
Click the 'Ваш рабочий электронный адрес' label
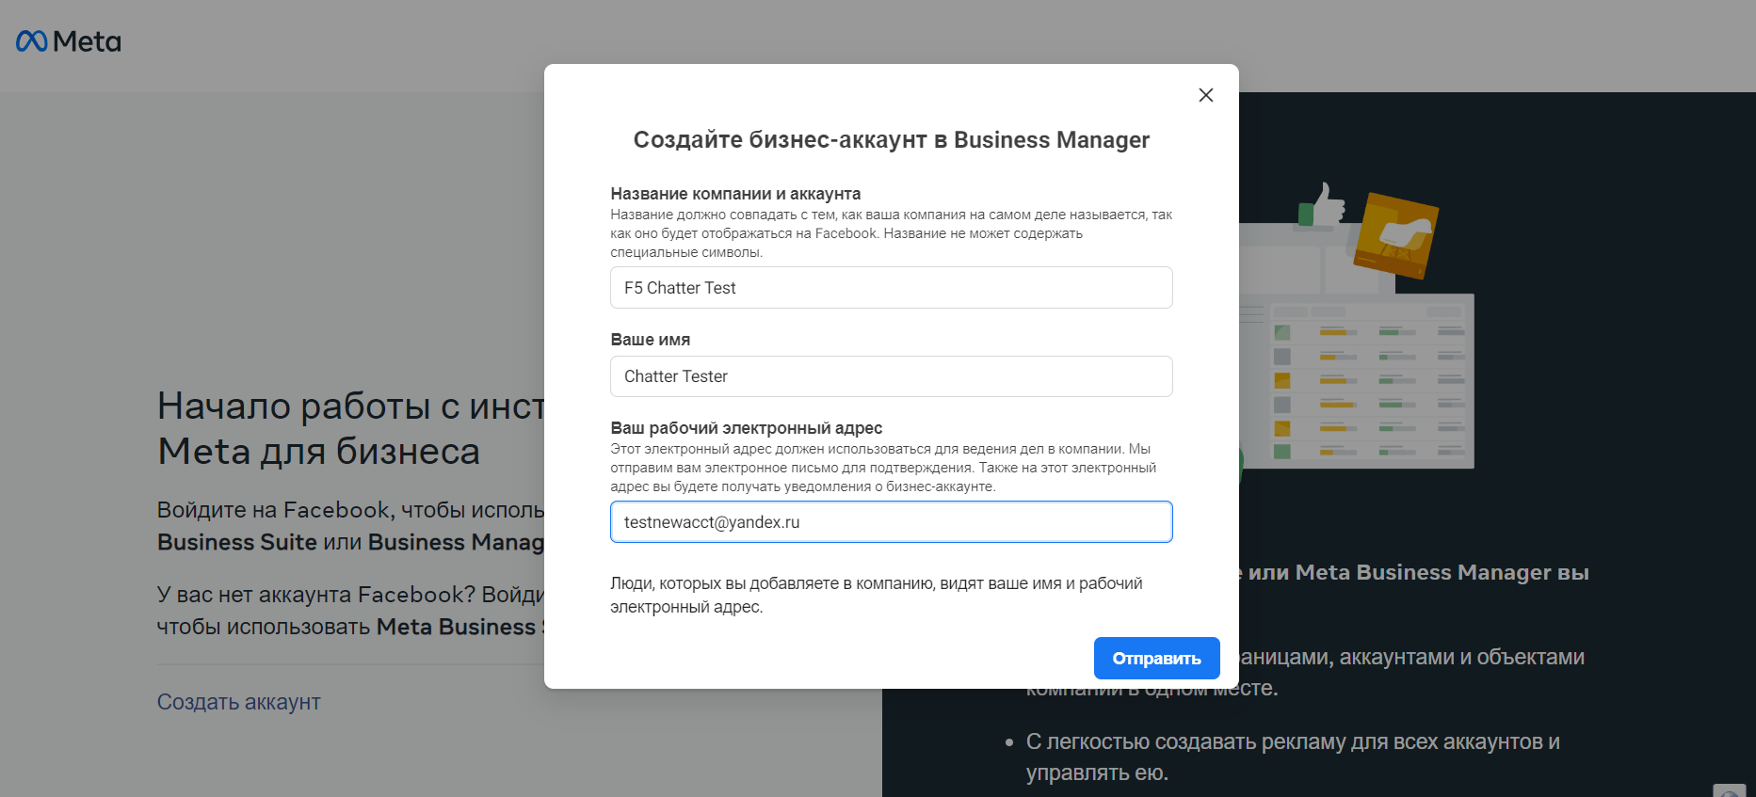click(746, 428)
